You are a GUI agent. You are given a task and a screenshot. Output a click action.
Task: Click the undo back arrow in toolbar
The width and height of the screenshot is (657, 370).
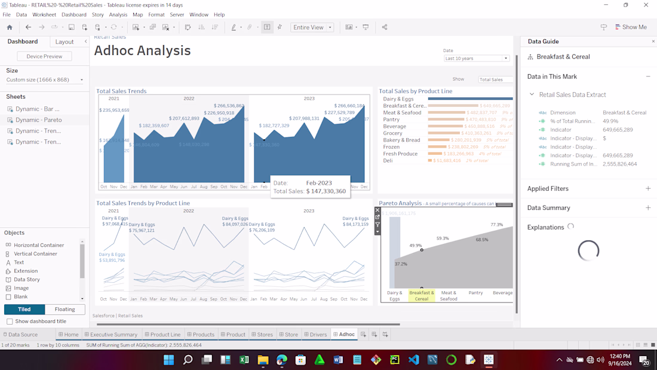28,27
